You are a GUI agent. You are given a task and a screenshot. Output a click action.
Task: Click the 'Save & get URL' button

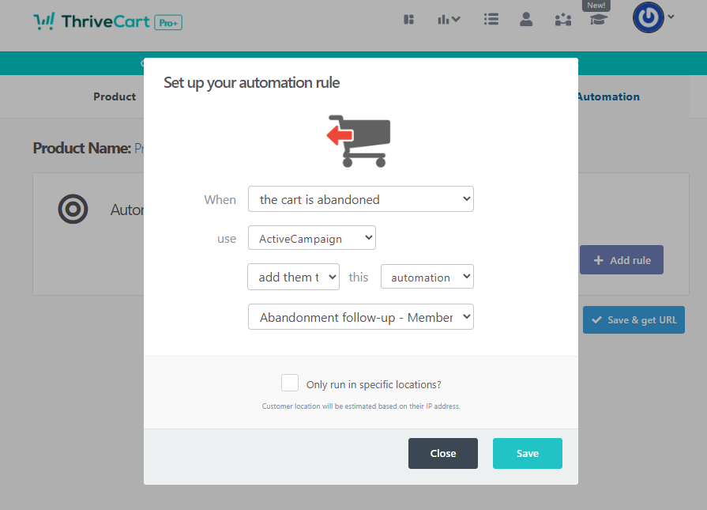click(634, 320)
